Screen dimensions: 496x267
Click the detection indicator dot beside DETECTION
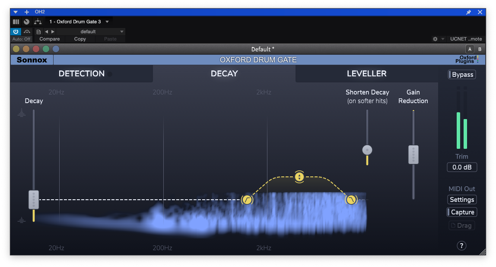(110, 74)
